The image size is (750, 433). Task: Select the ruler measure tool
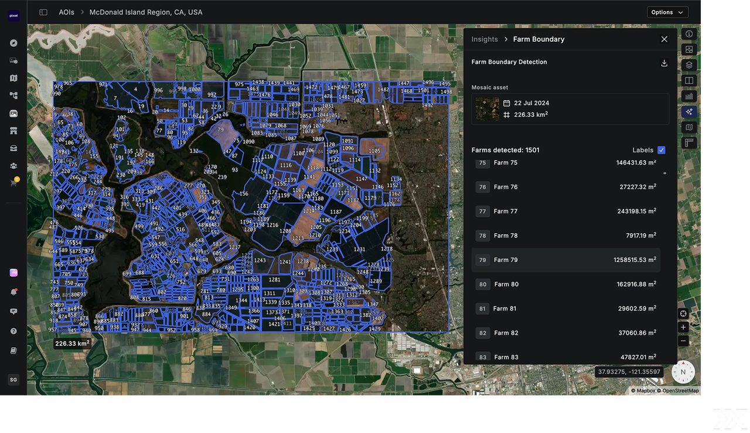tap(689, 143)
